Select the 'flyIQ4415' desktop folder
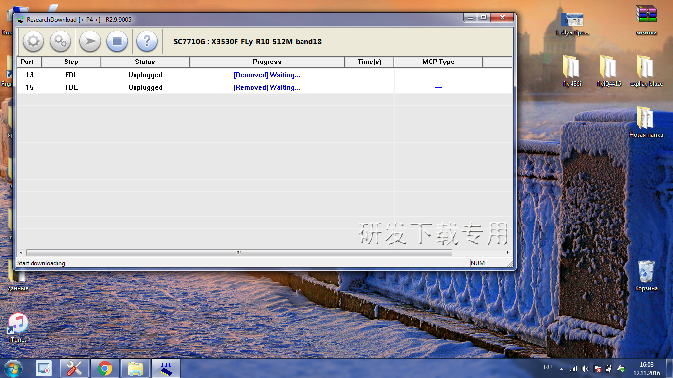673x378 pixels. tap(609, 70)
